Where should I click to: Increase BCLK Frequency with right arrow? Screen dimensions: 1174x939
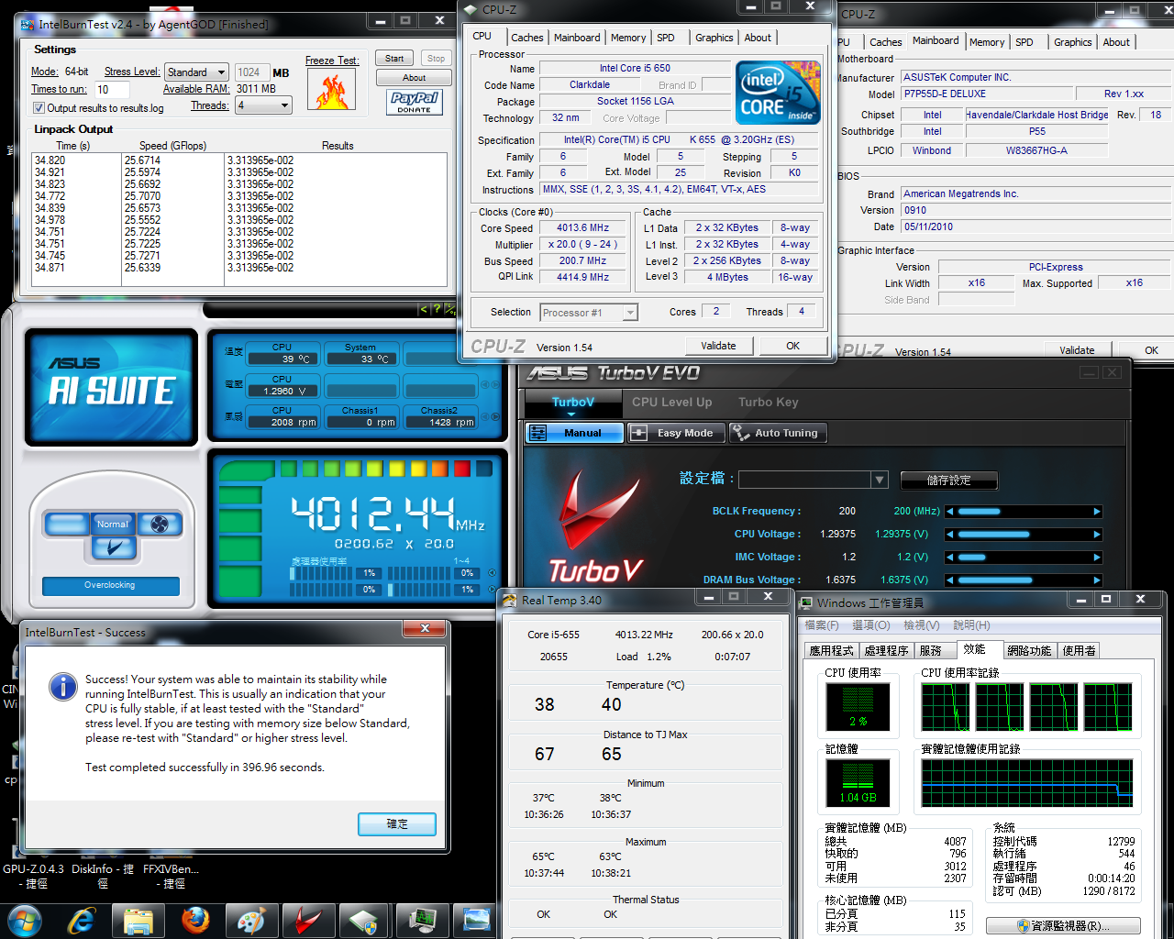[x=1097, y=512]
